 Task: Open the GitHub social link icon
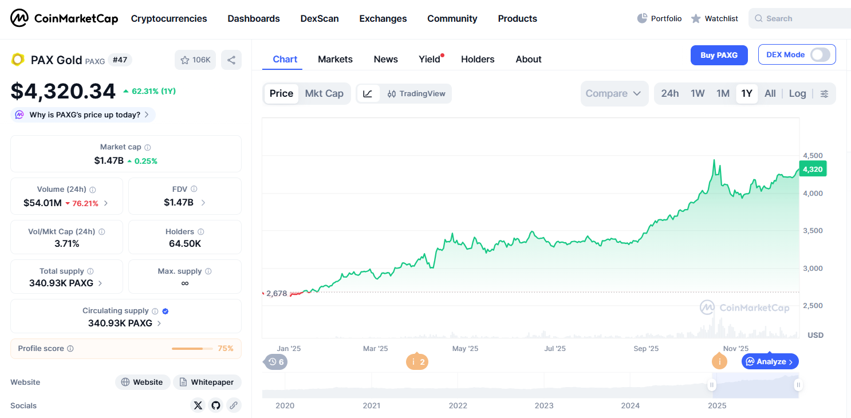click(216, 405)
